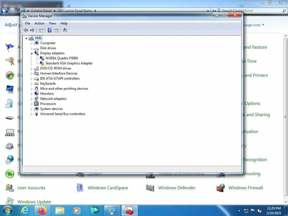Click the Keyboards category icon
This screenshot has height=216, width=288.
coord(37,84)
